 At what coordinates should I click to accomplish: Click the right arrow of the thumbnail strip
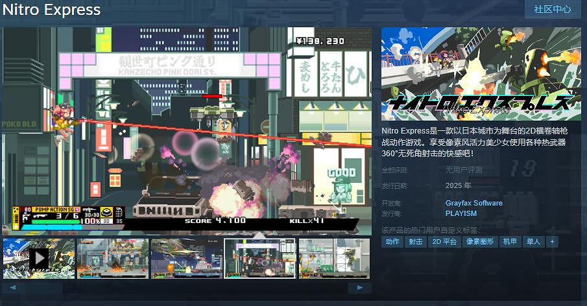point(360,288)
